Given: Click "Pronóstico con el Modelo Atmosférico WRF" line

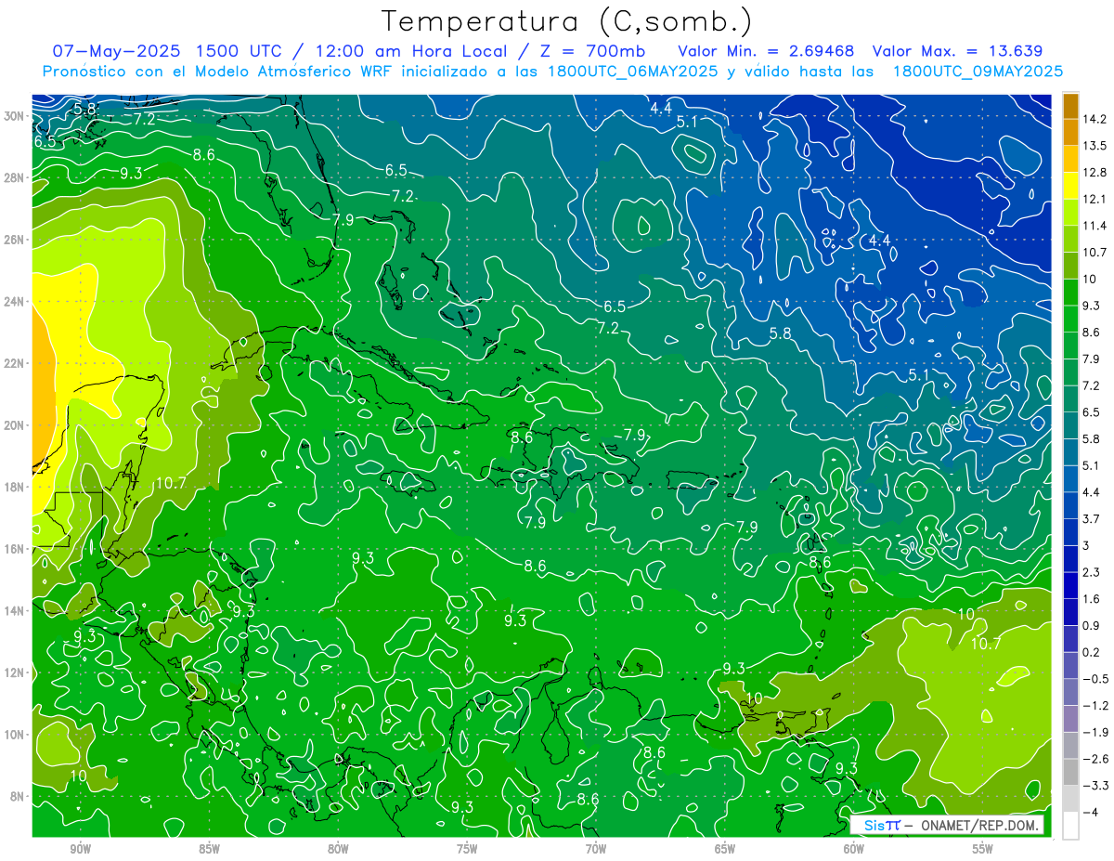Looking at the screenshot, I should coord(219,72).
